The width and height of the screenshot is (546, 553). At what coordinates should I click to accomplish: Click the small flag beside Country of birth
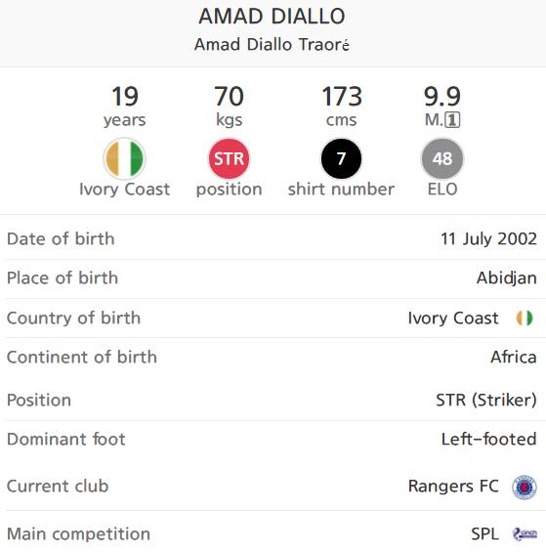tap(525, 318)
